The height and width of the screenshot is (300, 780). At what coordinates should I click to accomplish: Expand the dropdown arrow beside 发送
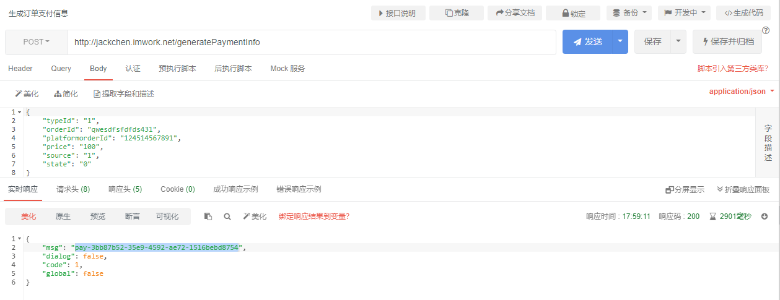point(620,42)
